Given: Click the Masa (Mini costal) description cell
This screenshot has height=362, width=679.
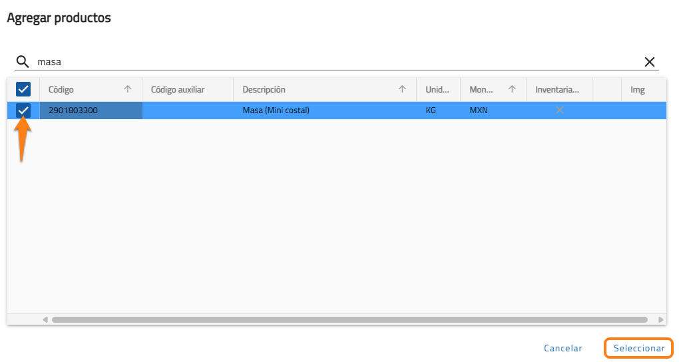Looking at the screenshot, I should click(x=276, y=110).
